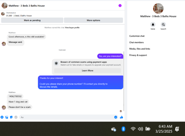Select the "Yes, are you interested?" message

pyautogui.click(x=110, y=56)
